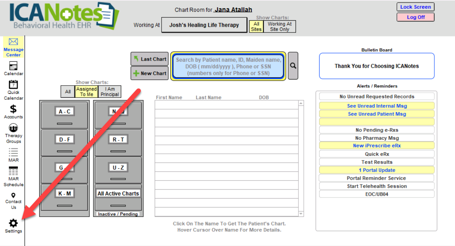Click the magnifying glass search button

click(293, 66)
